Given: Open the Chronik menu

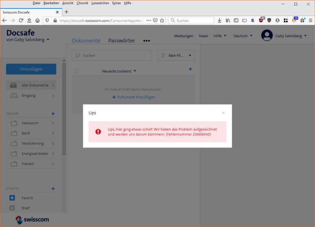Looking at the screenshot, I should click(82, 3).
